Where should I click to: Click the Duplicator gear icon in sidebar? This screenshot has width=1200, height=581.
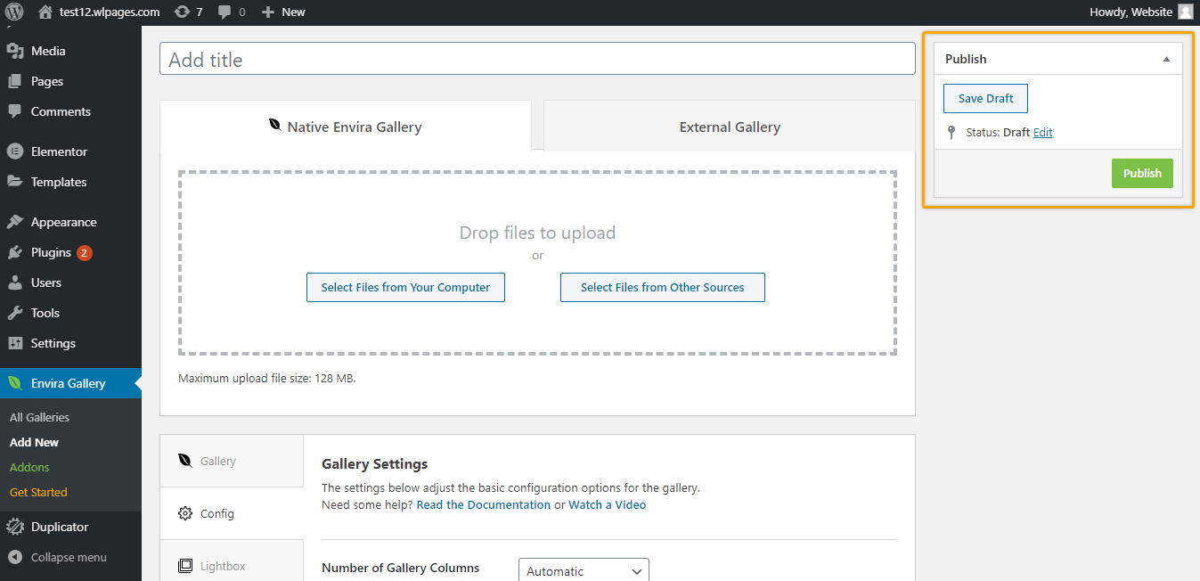pyautogui.click(x=15, y=527)
